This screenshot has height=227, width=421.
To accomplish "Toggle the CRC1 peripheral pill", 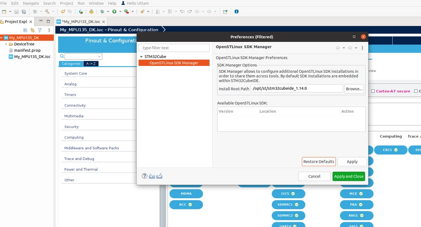I will [390, 150].
